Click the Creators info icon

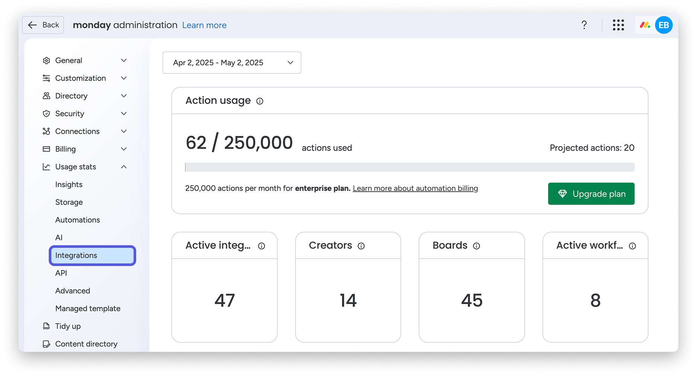click(361, 246)
